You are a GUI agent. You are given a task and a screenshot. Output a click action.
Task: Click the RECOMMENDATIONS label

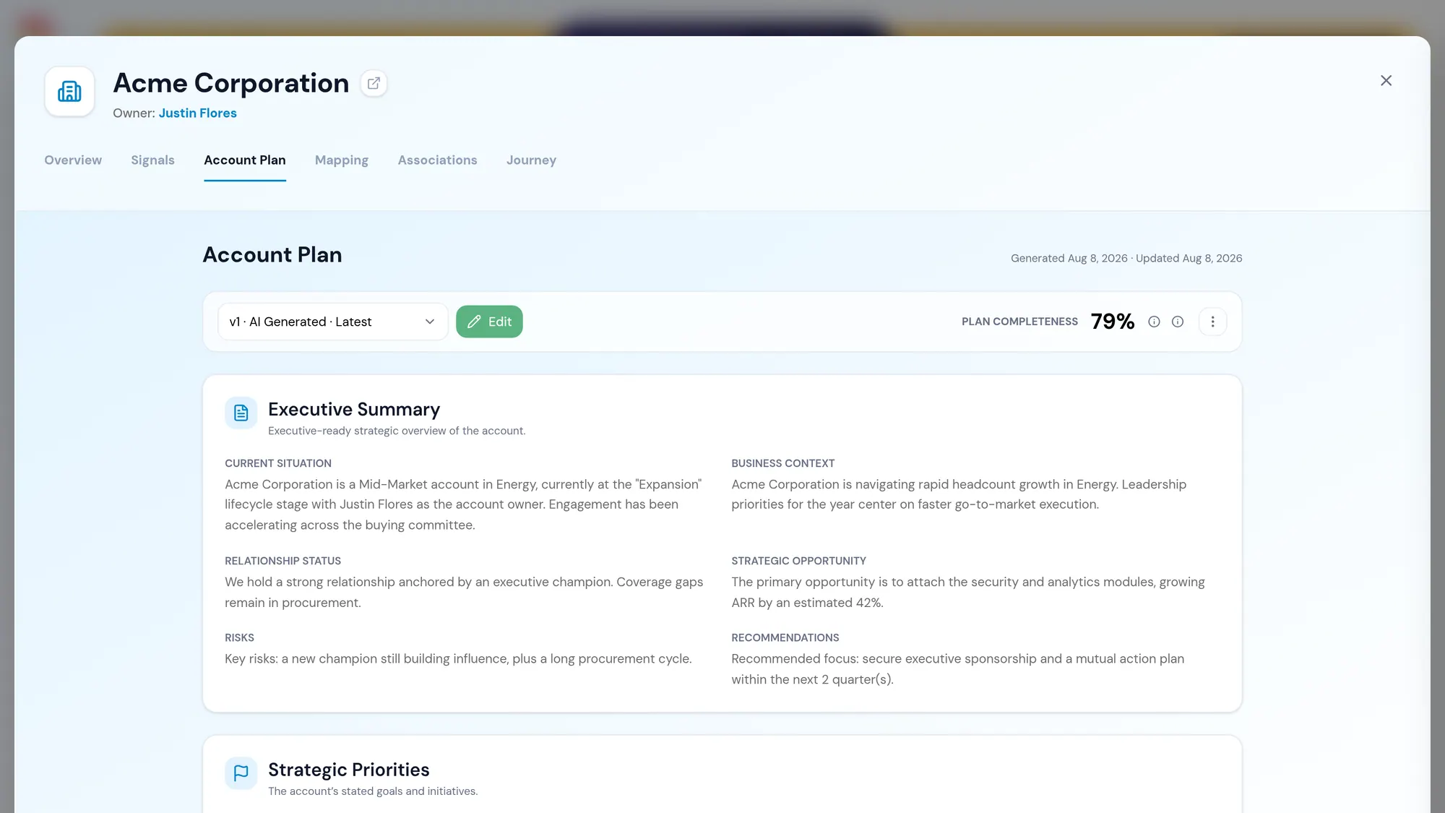[785, 637]
